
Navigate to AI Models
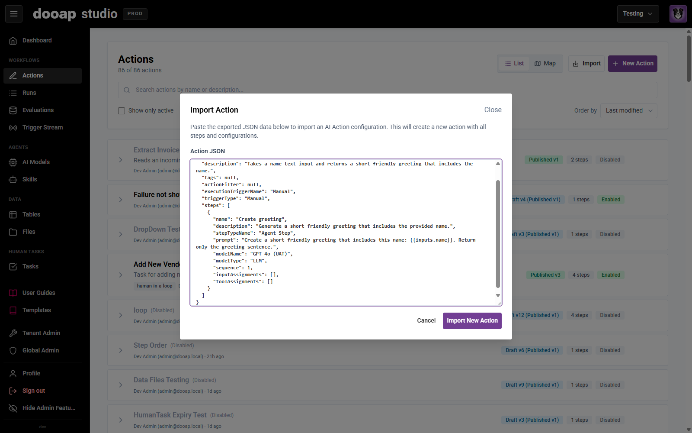click(42, 162)
